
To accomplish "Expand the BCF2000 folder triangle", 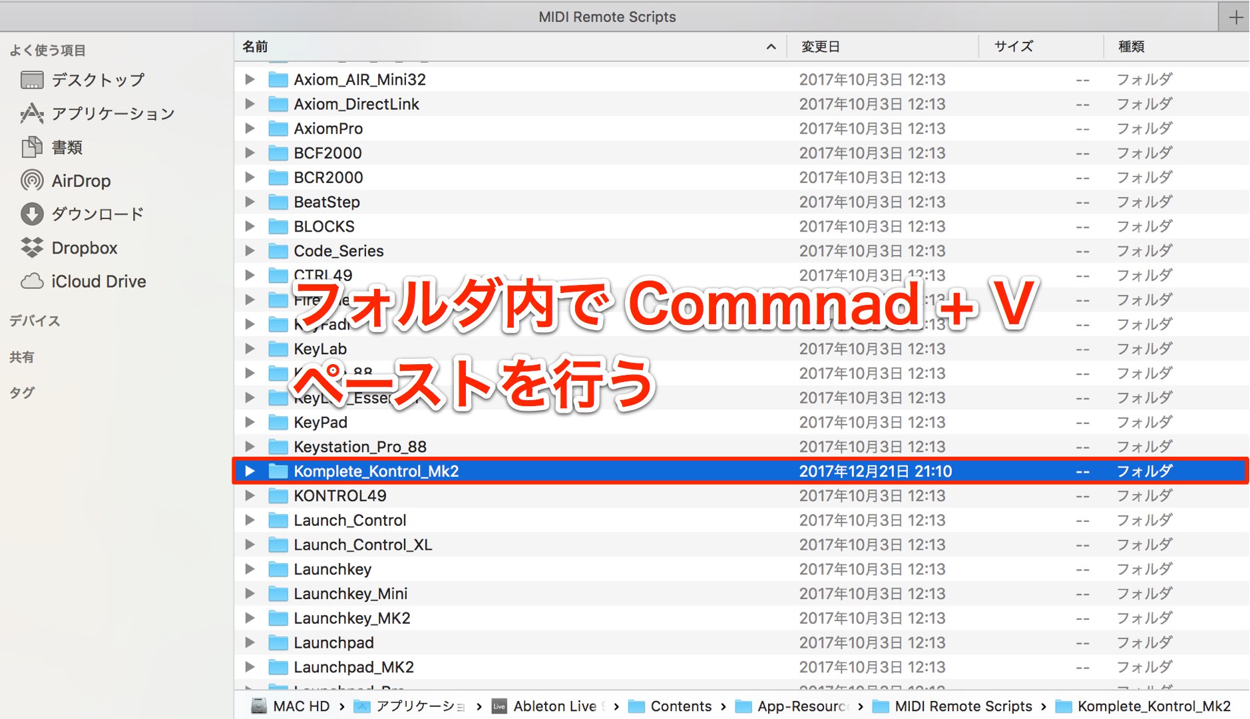I will coord(250,153).
